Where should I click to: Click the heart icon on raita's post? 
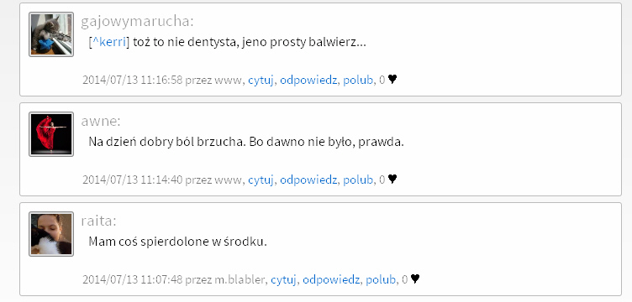[415, 279]
